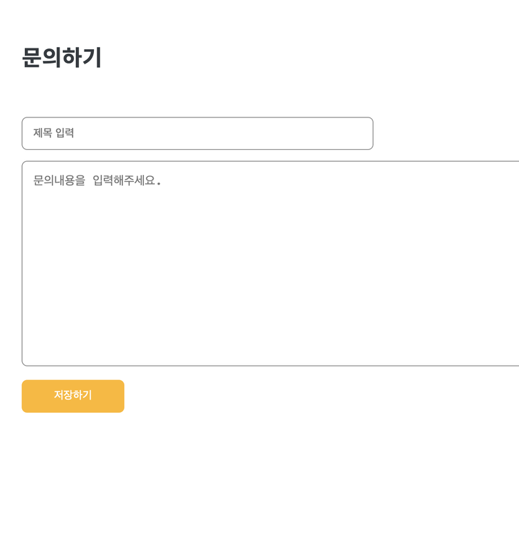The image size is (519, 553).
Task: Activate the large multi-line message box
Action: pyautogui.click(x=270, y=263)
